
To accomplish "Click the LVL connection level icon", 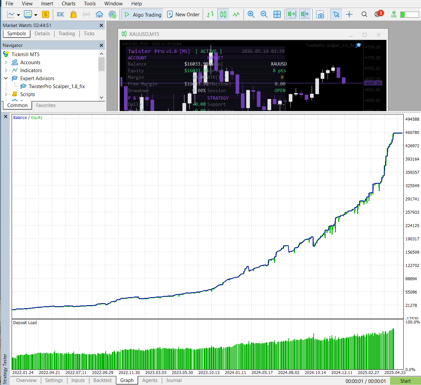I will pos(394,14).
